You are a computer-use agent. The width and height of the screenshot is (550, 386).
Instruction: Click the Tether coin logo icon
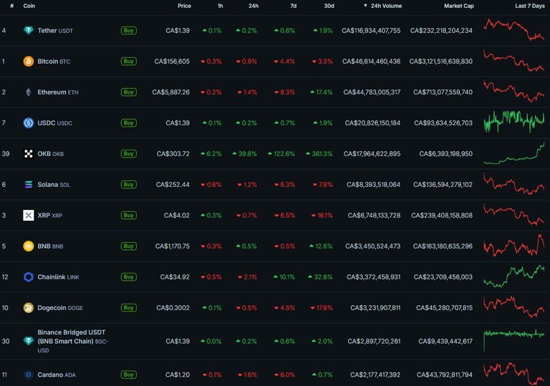tap(29, 31)
